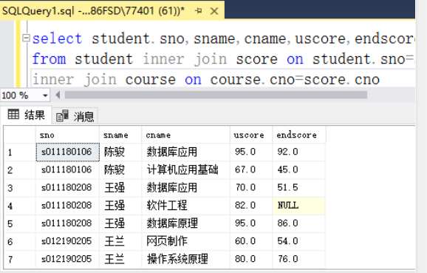
Task: Click cell s011180208 in row 5
Action: [x=67, y=223]
